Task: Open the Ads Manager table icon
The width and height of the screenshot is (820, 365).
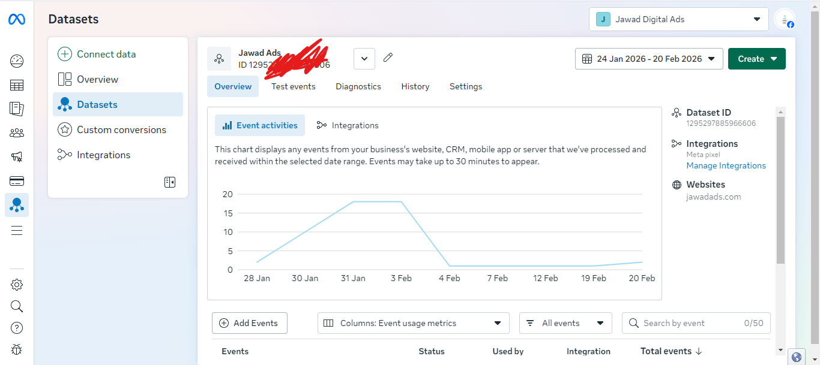Action: click(x=17, y=85)
